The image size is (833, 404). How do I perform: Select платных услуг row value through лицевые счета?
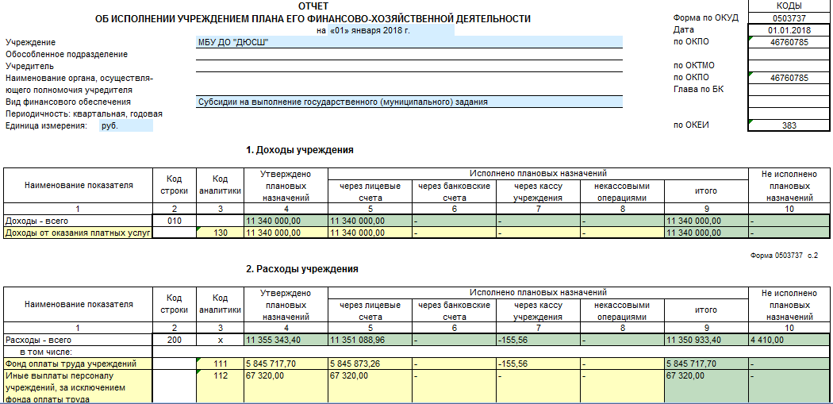pos(370,233)
